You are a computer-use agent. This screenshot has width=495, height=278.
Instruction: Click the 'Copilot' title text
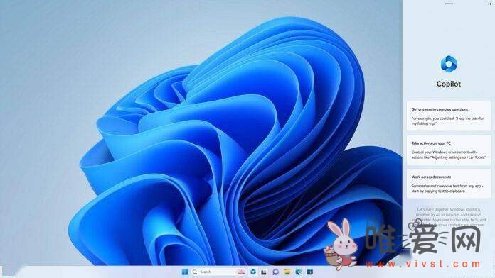click(x=449, y=84)
